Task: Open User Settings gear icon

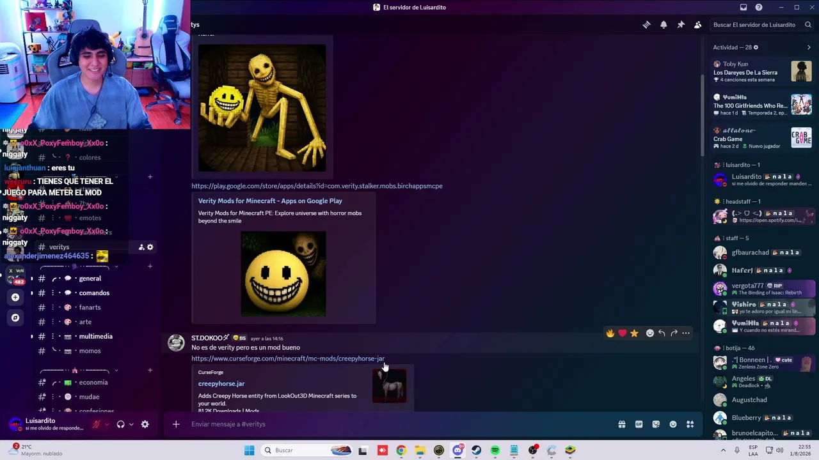Action: (x=145, y=424)
